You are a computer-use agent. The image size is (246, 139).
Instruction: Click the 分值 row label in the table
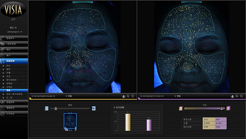(185, 123)
